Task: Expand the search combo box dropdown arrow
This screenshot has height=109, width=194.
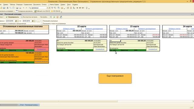Action: pos(47,8)
